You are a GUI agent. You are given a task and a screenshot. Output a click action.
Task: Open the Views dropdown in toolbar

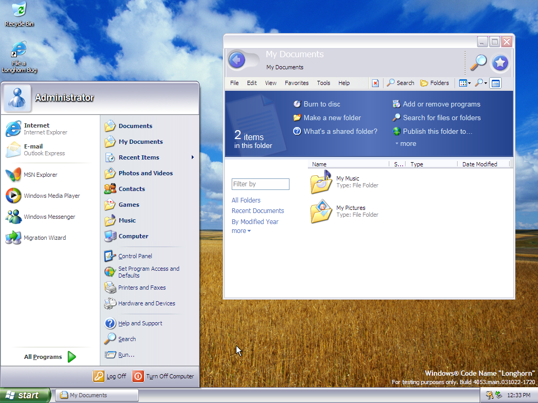click(x=464, y=83)
